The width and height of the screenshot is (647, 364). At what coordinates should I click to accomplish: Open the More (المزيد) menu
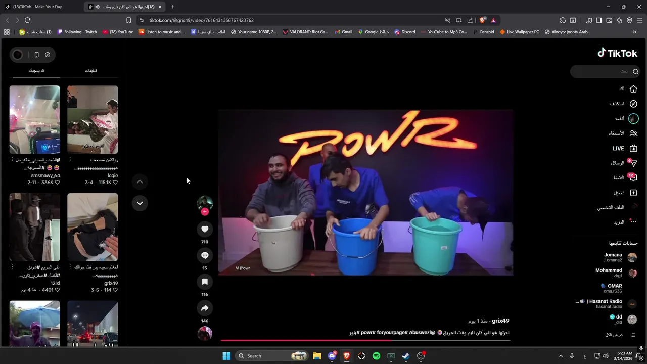coord(625,222)
